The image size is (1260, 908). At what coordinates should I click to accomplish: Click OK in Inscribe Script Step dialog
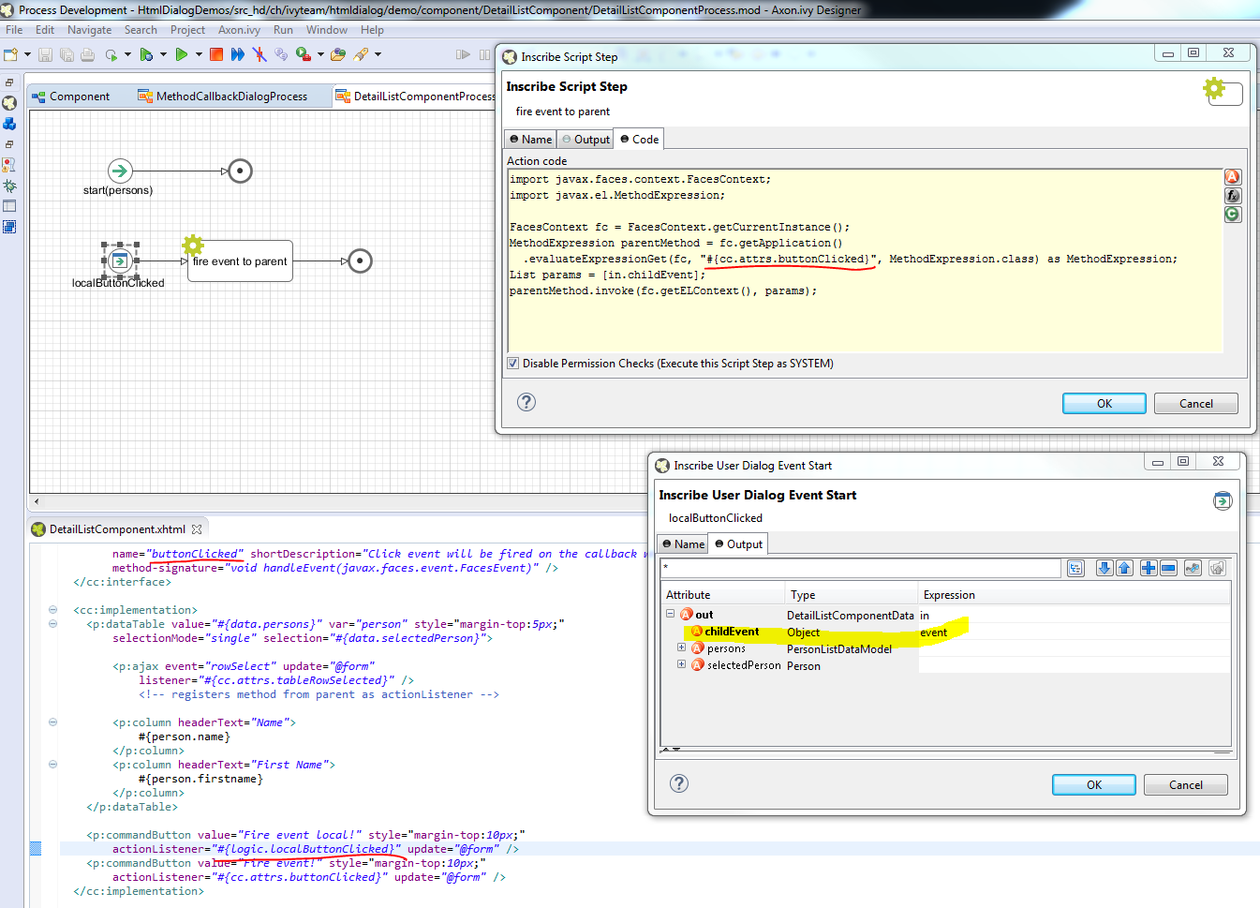1104,404
